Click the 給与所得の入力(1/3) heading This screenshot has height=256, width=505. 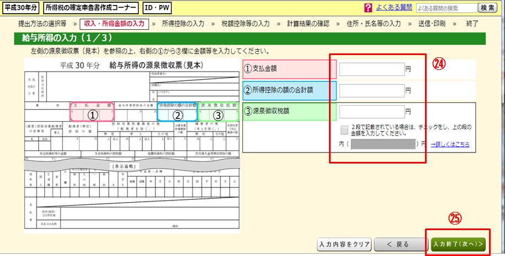(x=249, y=39)
